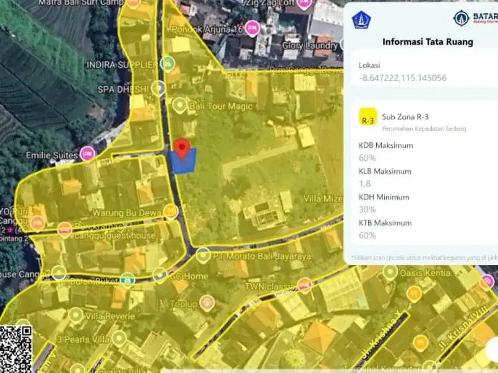Select the blue highlighted land parcel
Viewport: 498px width, 373px height.
(183, 162)
